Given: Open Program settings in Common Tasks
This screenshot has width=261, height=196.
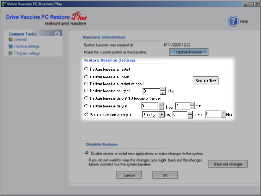Looking at the screenshot, I should [27, 53].
